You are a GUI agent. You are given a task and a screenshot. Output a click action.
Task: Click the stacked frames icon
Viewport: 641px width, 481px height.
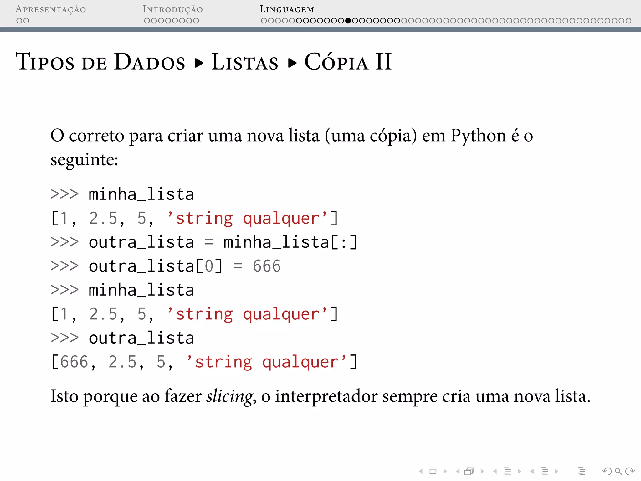point(469,471)
